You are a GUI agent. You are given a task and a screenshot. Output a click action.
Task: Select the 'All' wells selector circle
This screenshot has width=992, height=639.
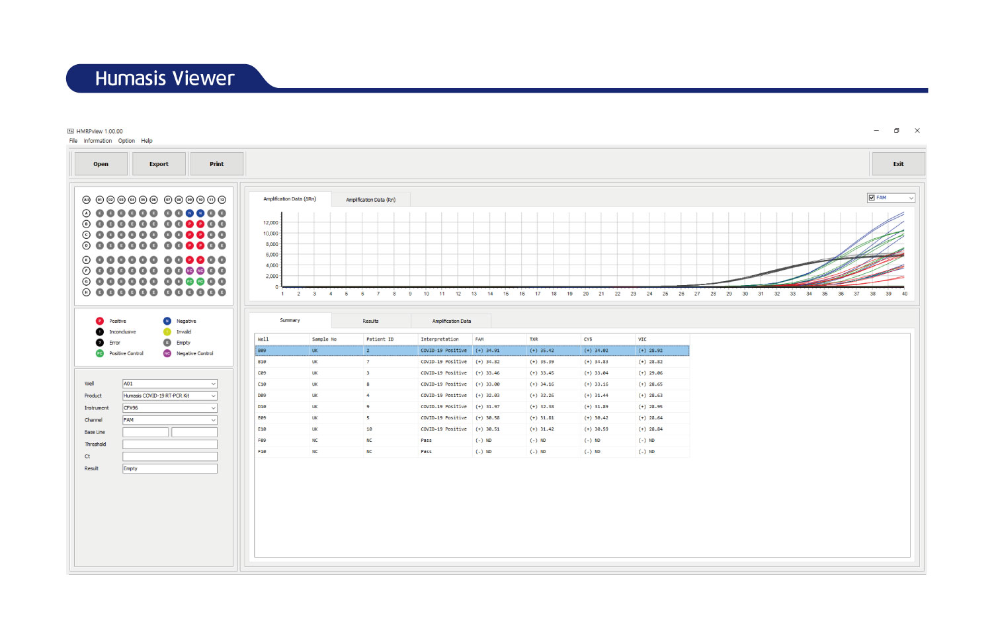pyautogui.click(x=86, y=200)
